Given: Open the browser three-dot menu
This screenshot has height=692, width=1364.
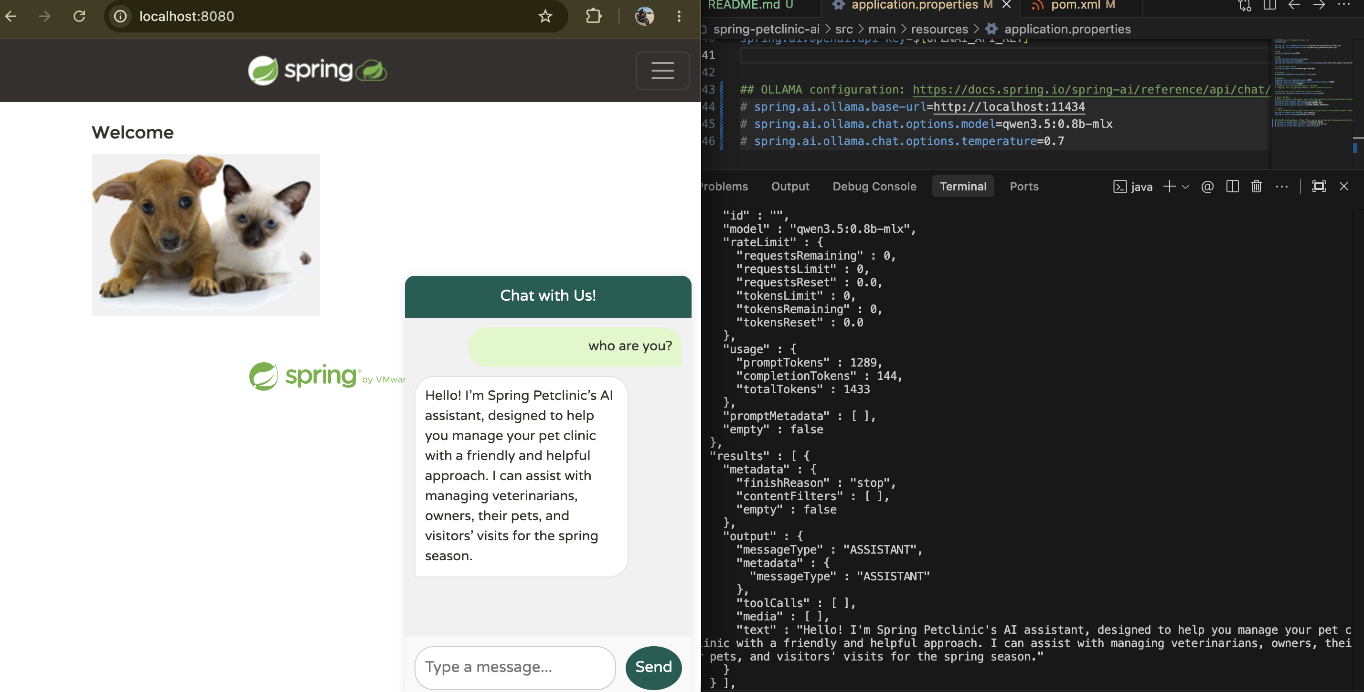Looking at the screenshot, I should [679, 16].
